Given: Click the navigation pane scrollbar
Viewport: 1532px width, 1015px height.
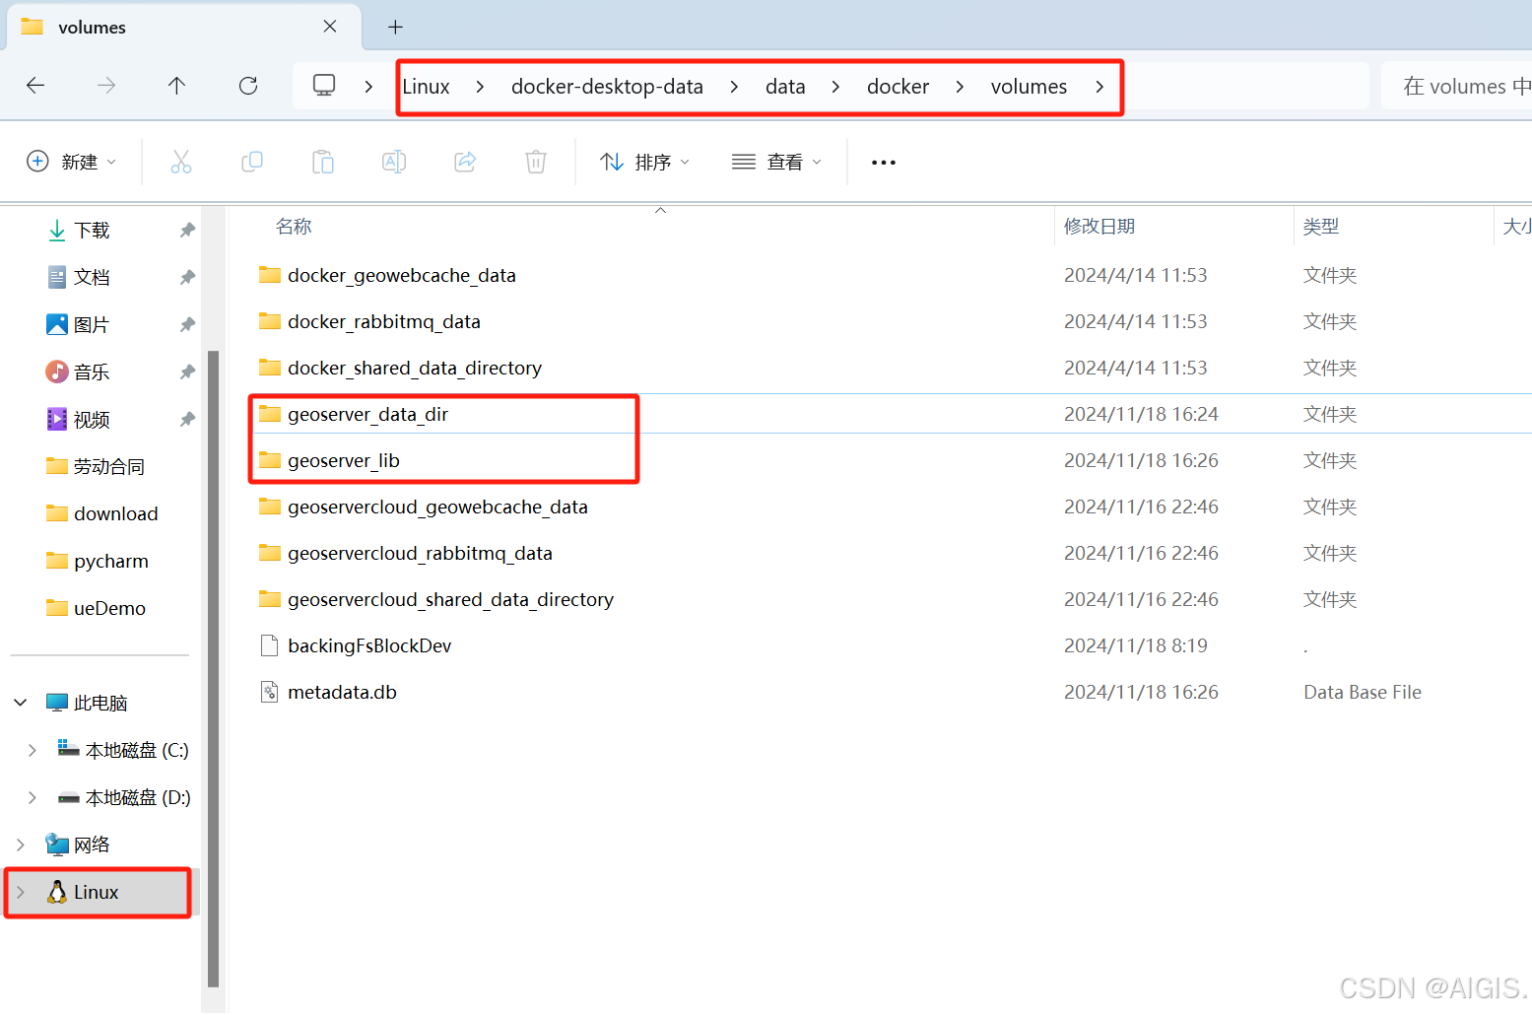Looking at the screenshot, I should (213, 668).
